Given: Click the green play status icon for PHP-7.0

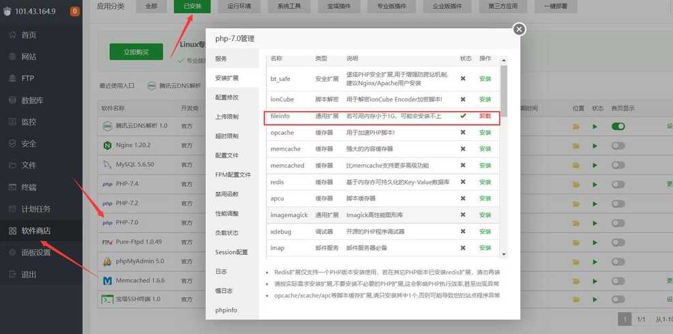Looking at the screenshot, I should (595, 224).
